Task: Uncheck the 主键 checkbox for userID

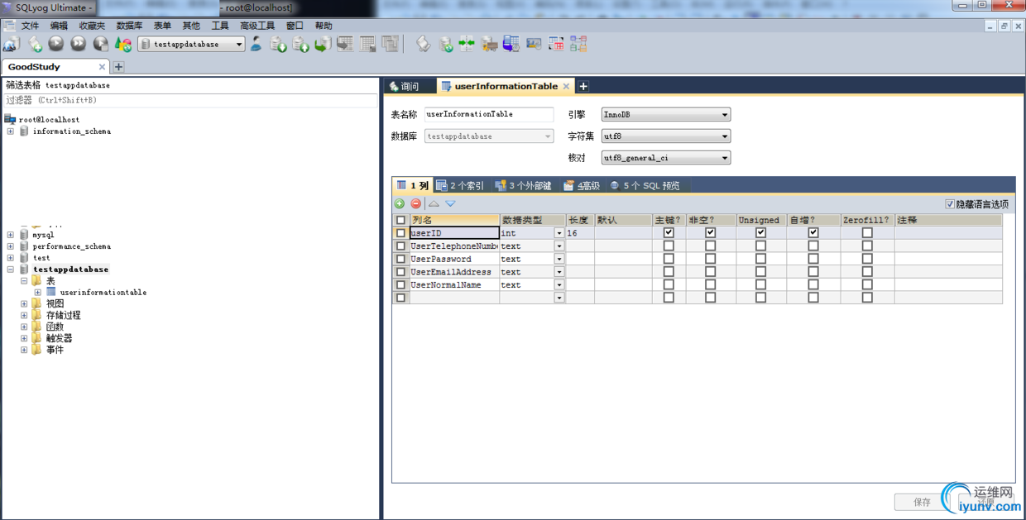Action: [669, 233]
